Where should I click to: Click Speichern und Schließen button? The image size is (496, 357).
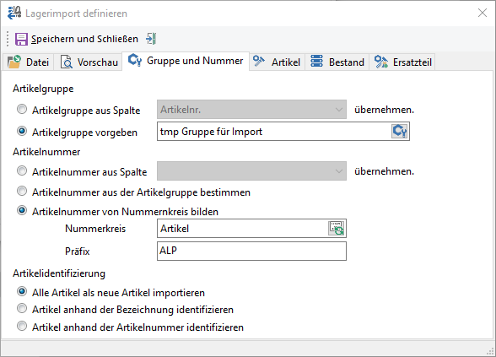coord(77,39)
